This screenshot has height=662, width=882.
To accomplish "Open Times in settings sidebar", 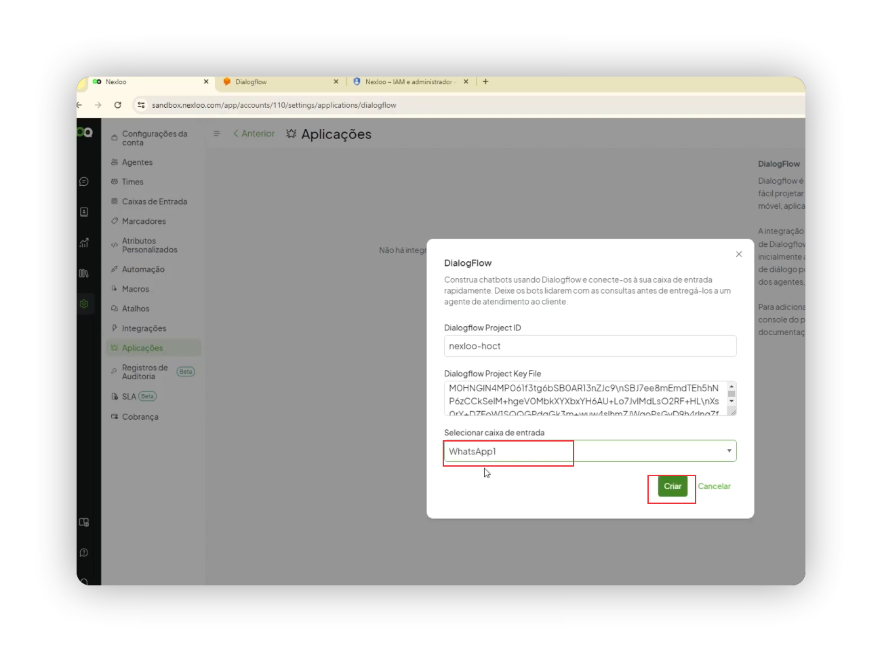I will pos(132,182).
